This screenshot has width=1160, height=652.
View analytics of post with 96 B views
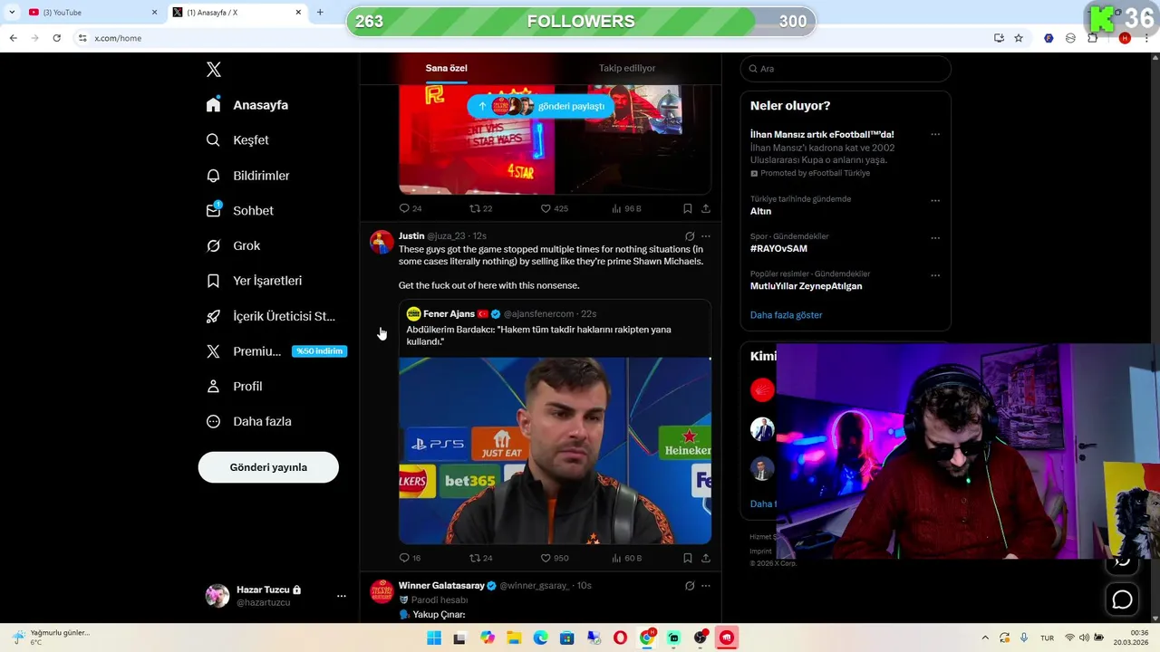[626, 208]
